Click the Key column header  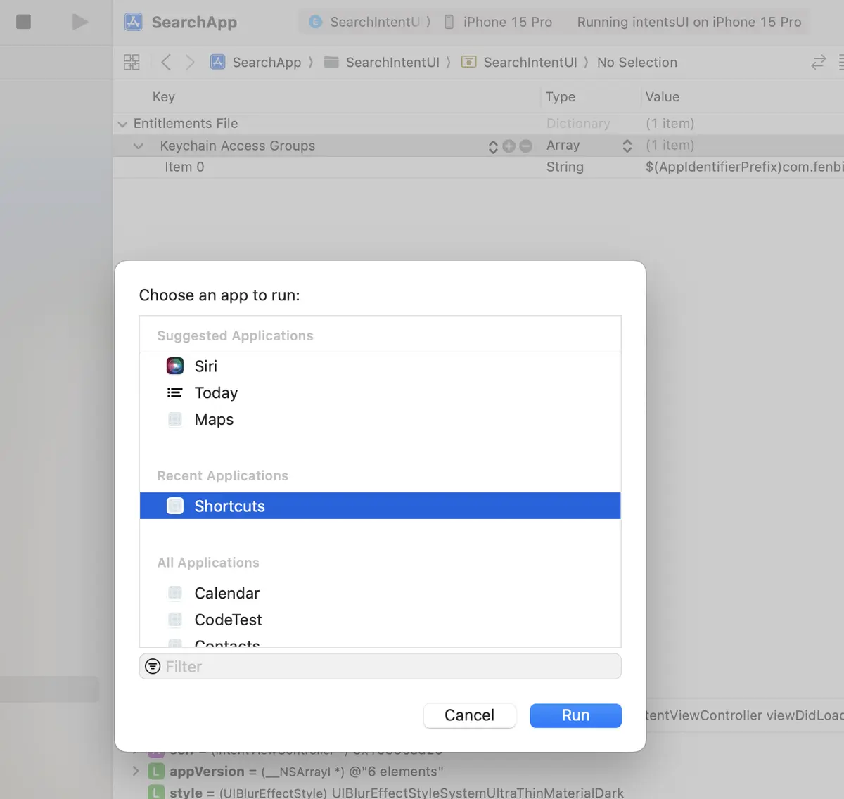click(164, 97)
